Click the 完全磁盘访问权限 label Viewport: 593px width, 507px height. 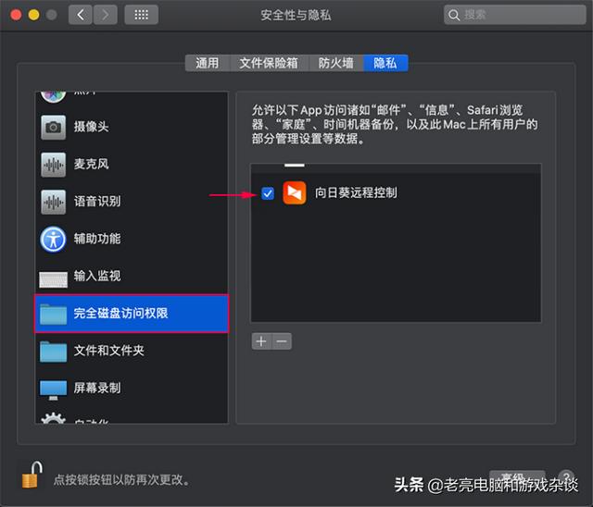[x=120, y=314]
